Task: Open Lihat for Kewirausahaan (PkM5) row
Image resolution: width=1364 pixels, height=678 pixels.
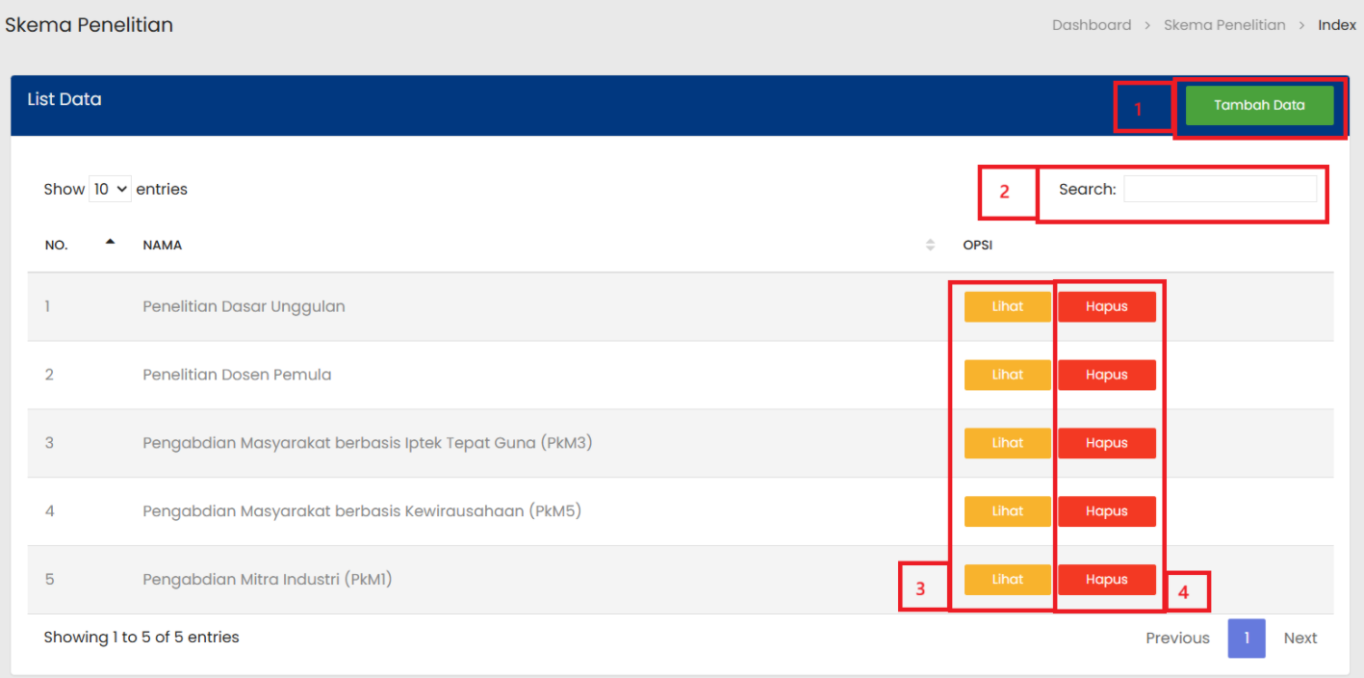Action: click(x=1007, y=511)
